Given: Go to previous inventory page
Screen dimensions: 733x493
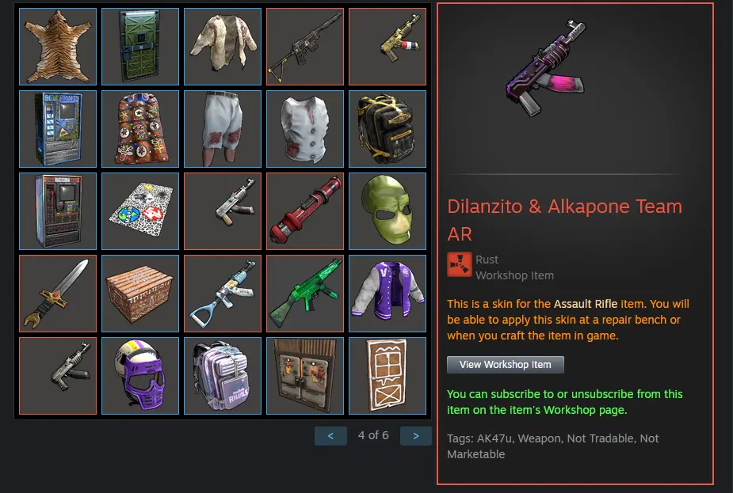Looking at the screenshot, I should 330,435.
